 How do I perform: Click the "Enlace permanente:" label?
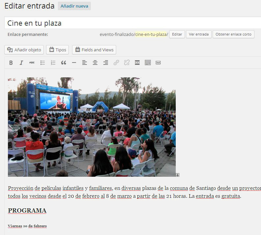click(28, 35)
